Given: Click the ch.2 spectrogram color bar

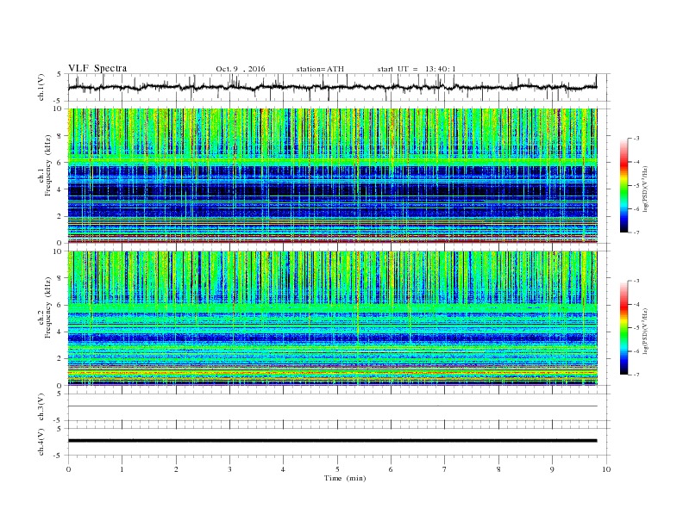Looking at the screenshot, I should pyautogui.click(x=623, y=328).
